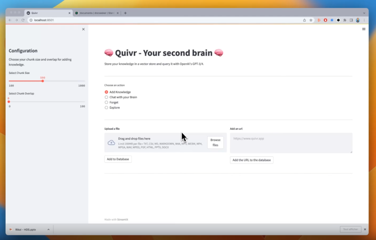
Task: Open the Rikai - HDS.pptx download
Action: point(26,230)
